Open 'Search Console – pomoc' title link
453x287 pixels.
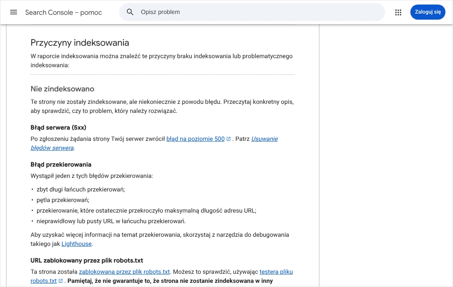pyautogui.click(x=64, y=12)
